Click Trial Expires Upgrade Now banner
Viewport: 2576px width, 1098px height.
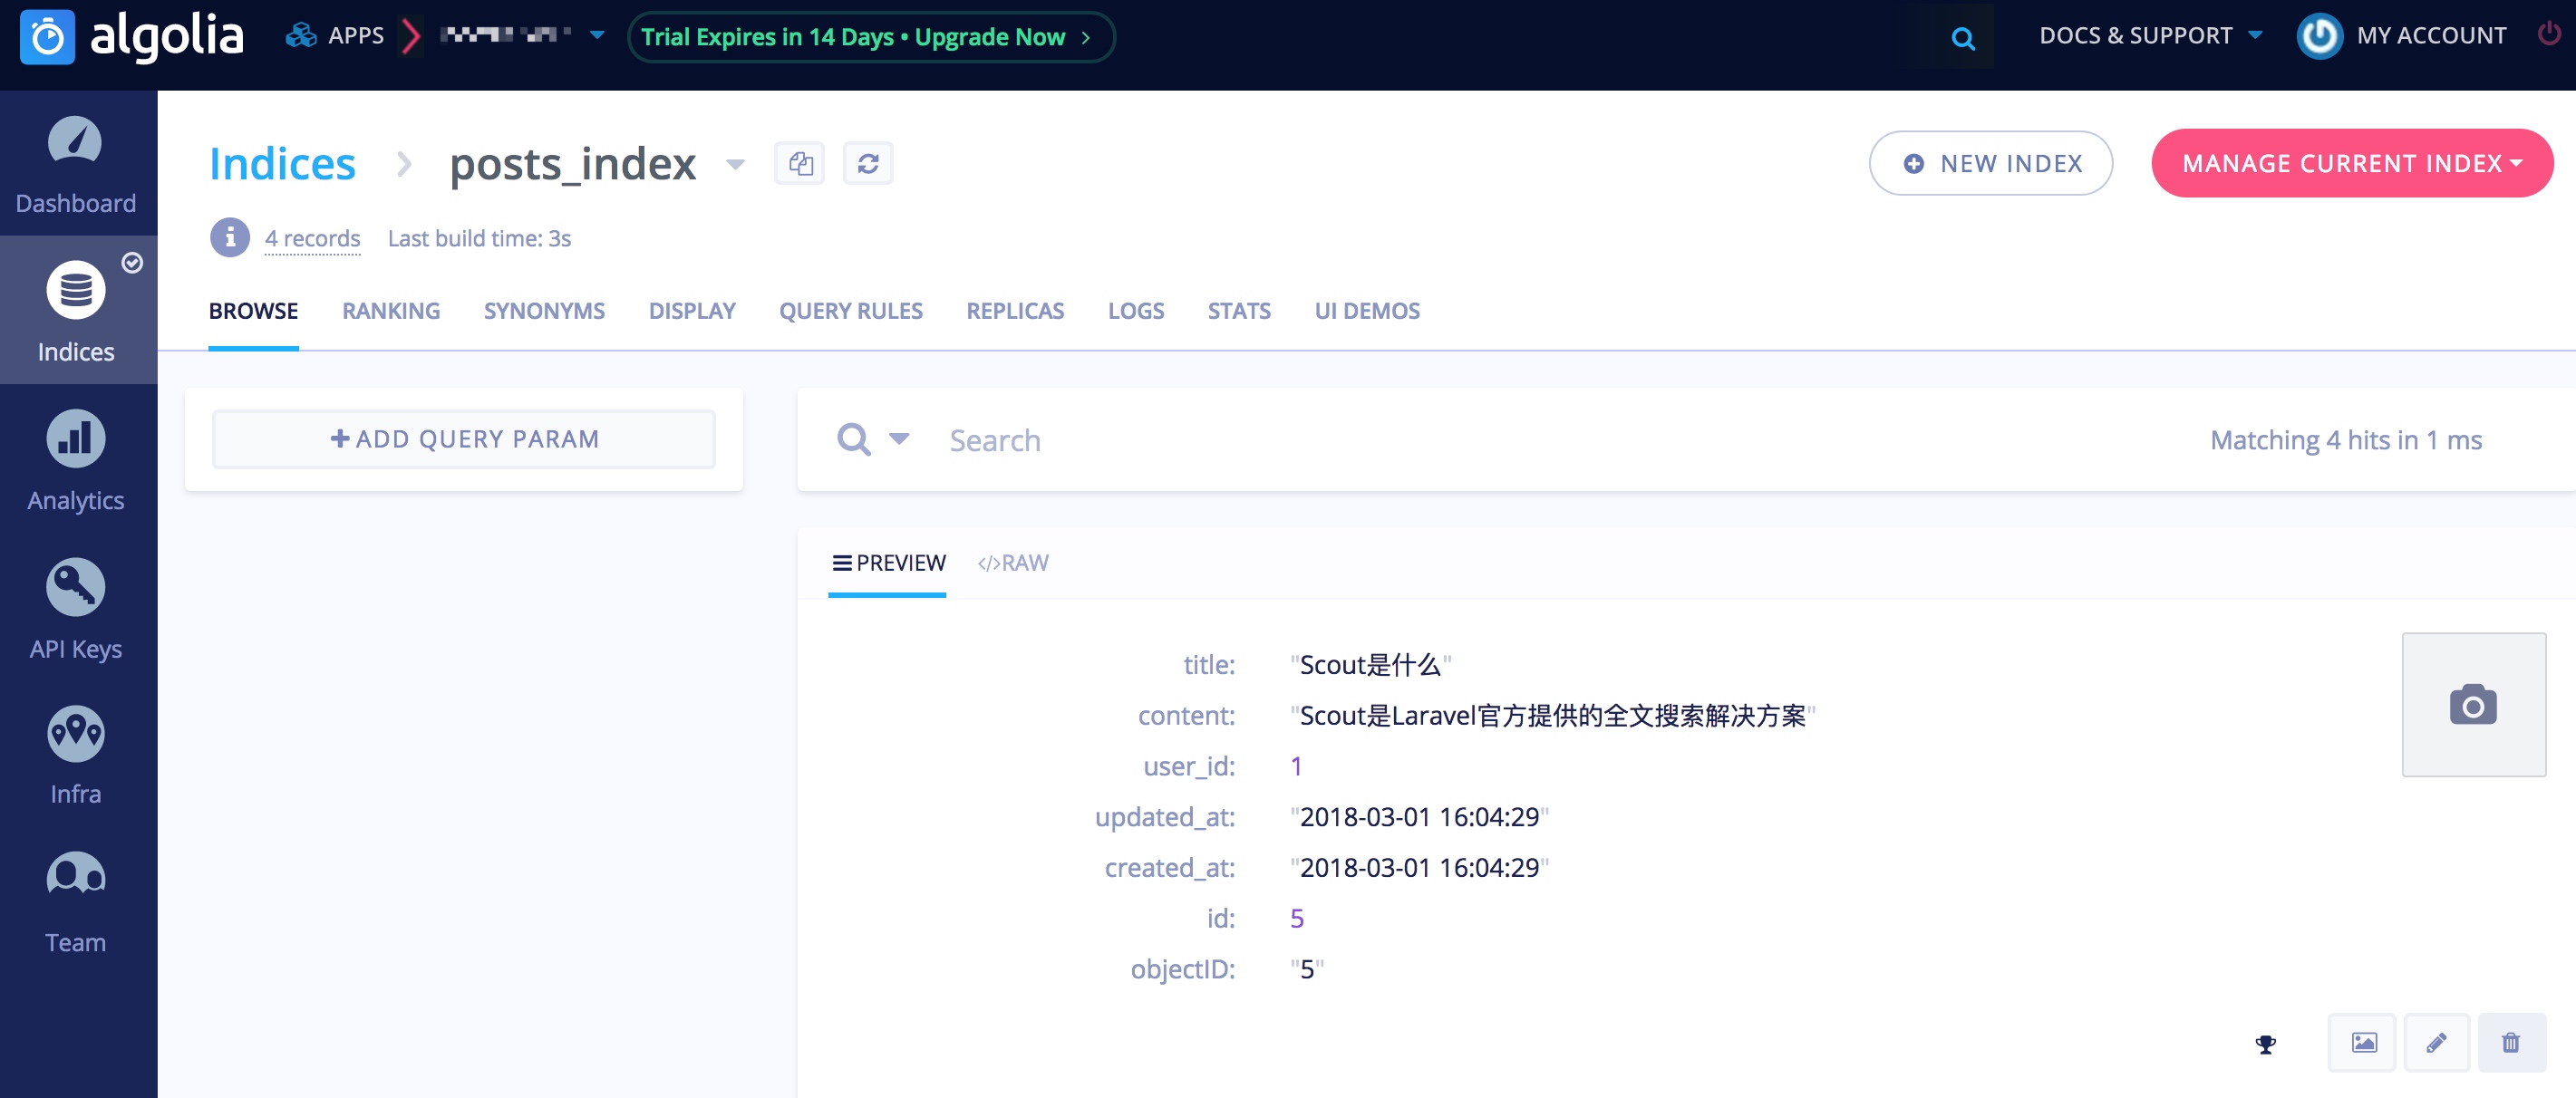pyautogui.click(x=870, y=37)
